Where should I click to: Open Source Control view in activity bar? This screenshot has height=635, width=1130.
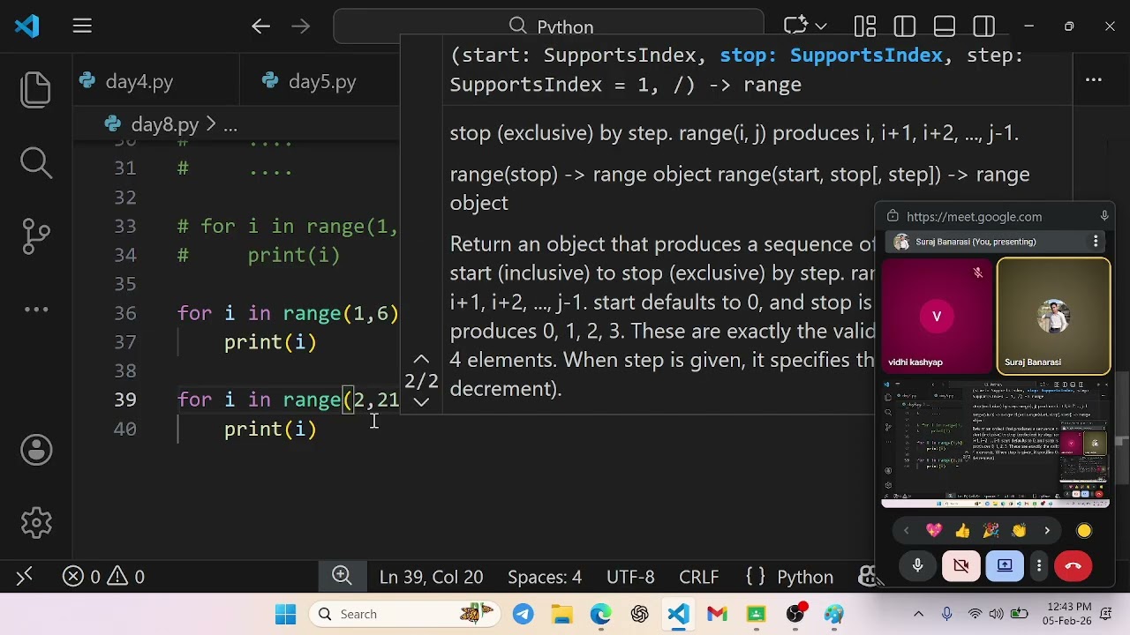(x=36, y=235)
